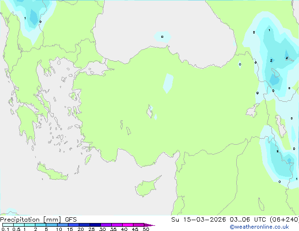Viewport: 299px width, 231px height.
Task: Click the '(06+240)' forecast run text
Action: pos(284,220)
